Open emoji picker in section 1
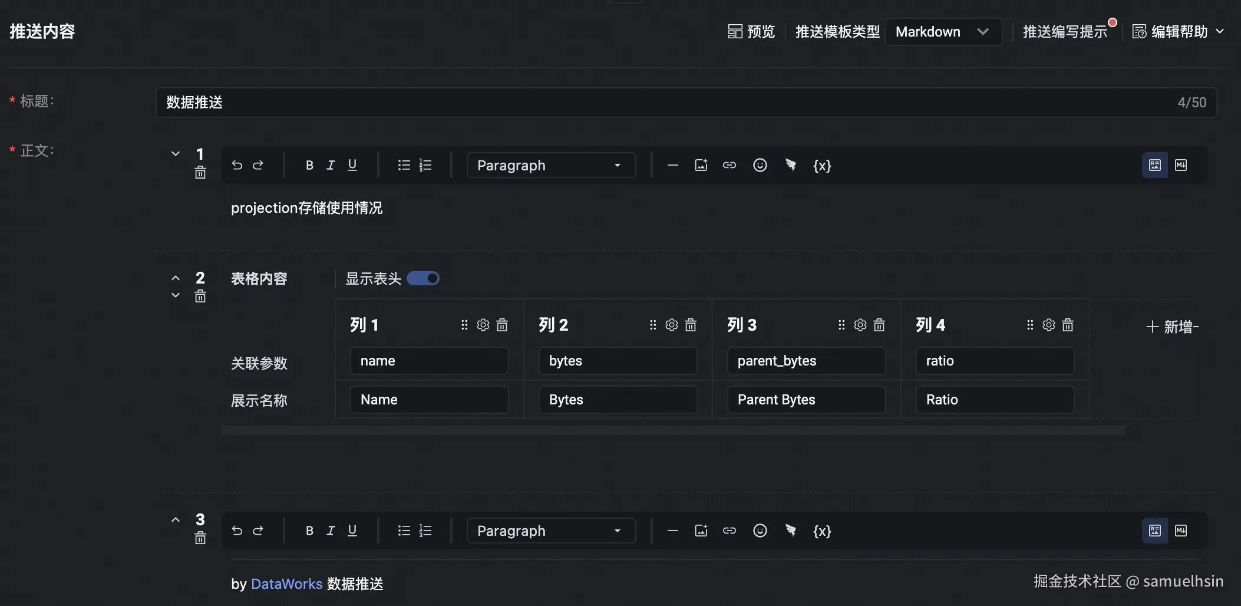The width and height of the screenshot is (1241, 606). click(x=760, y=165)
